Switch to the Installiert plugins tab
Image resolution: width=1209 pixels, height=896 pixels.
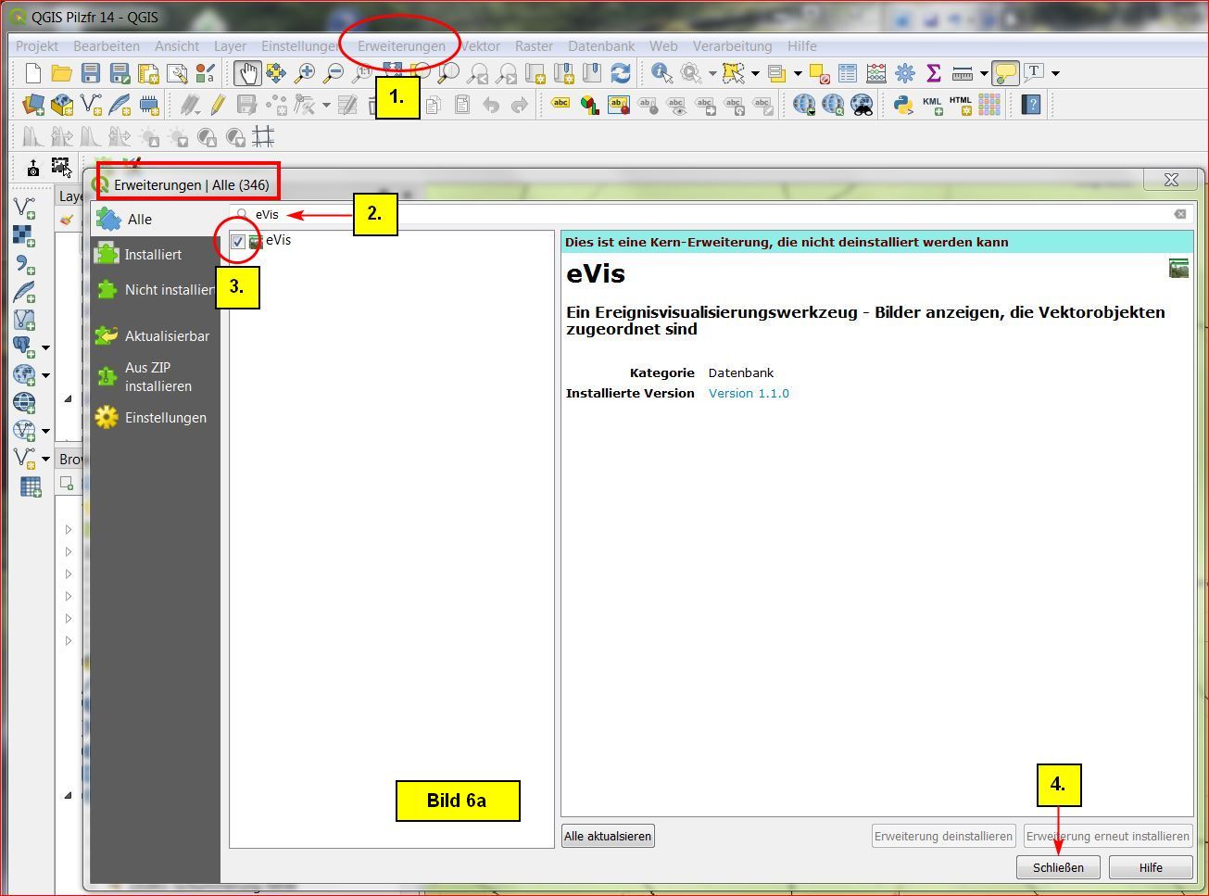click(153, 254)
